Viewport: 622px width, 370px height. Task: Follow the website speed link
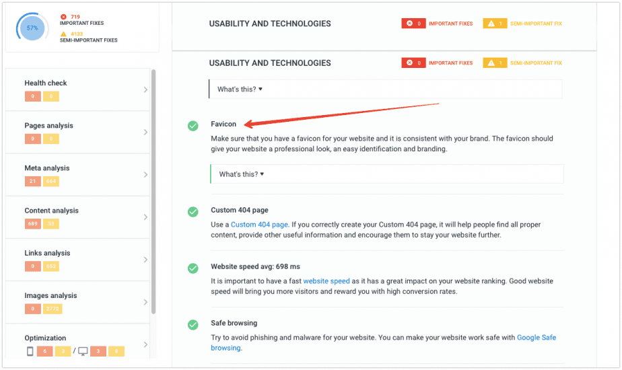point(326,281)
